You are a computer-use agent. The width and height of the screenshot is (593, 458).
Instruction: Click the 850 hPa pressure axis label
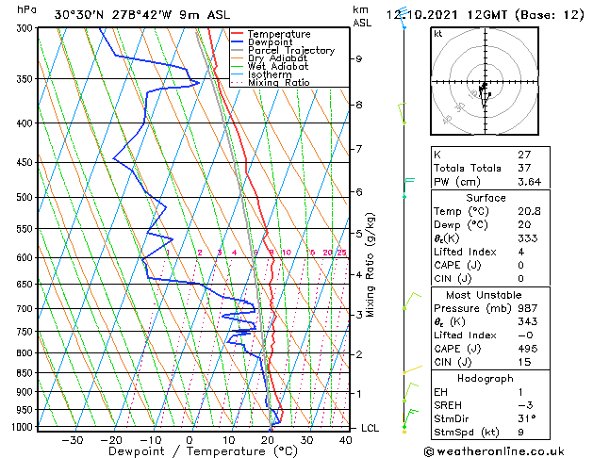point(25,373)
